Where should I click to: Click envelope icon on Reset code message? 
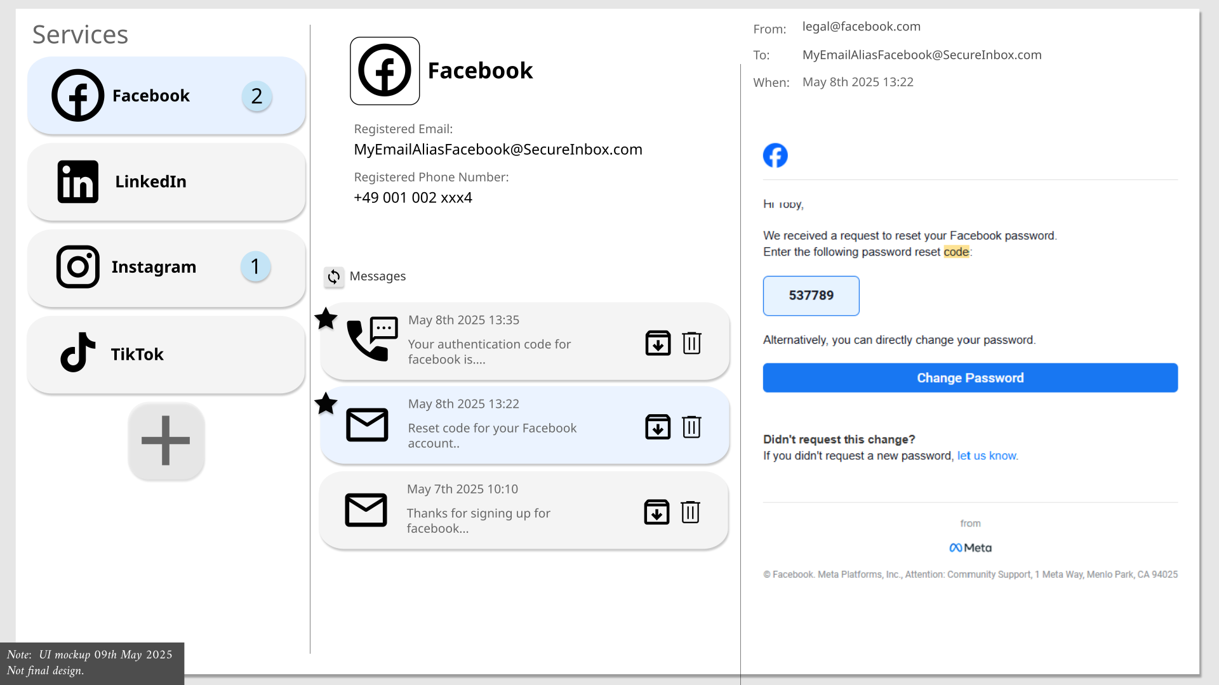(367, 425)
